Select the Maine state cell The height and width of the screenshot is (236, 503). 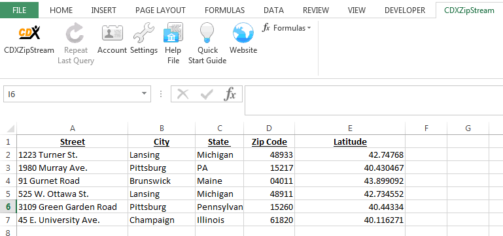coord(219,181)
